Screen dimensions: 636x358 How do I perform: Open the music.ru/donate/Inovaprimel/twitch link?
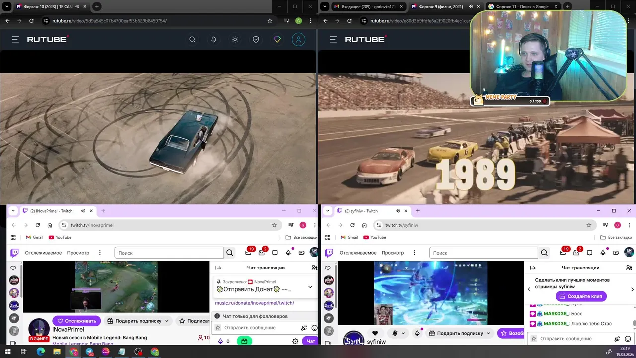[x=254, y=303]
